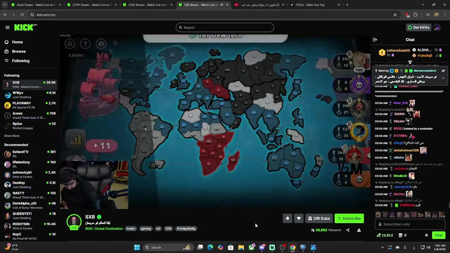Open Google Chrome from taskbar
The height and width of the screenshot is (253, 450).
(x=292, y=247)
